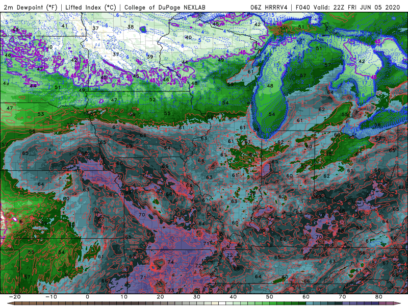The image size is (408, 306).
Task: Click the "Lifted Index (°C)" header label
Action: point(91,7)
